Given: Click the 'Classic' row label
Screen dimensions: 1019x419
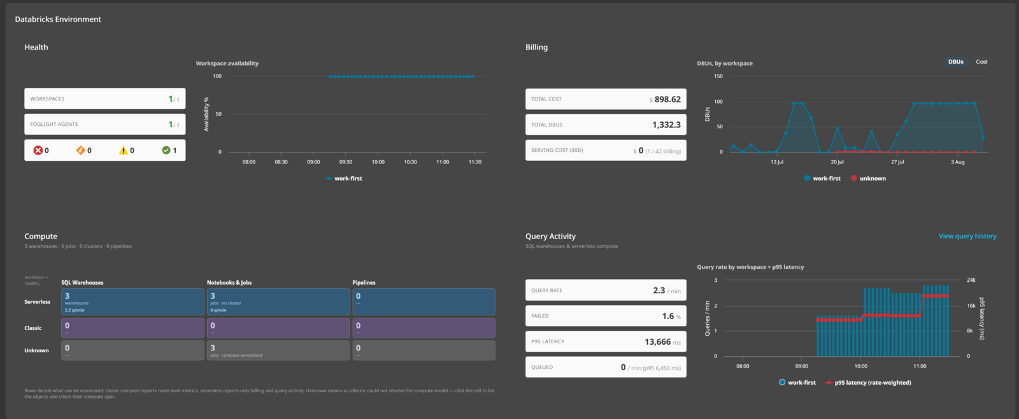Looking at the screenshot, I should (33, 328).
